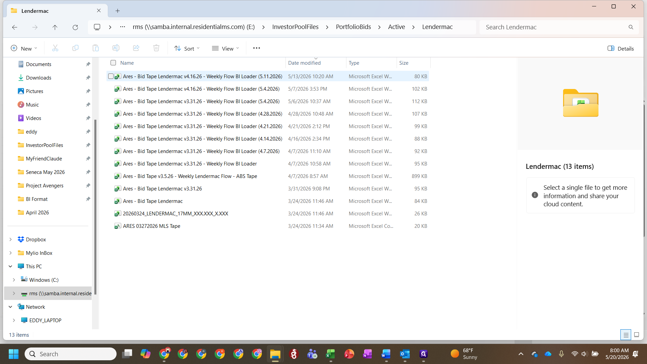Click the PC monitor icon in address bar
The width and height of the screenshot is (647, 364).
tap(97, 27)
